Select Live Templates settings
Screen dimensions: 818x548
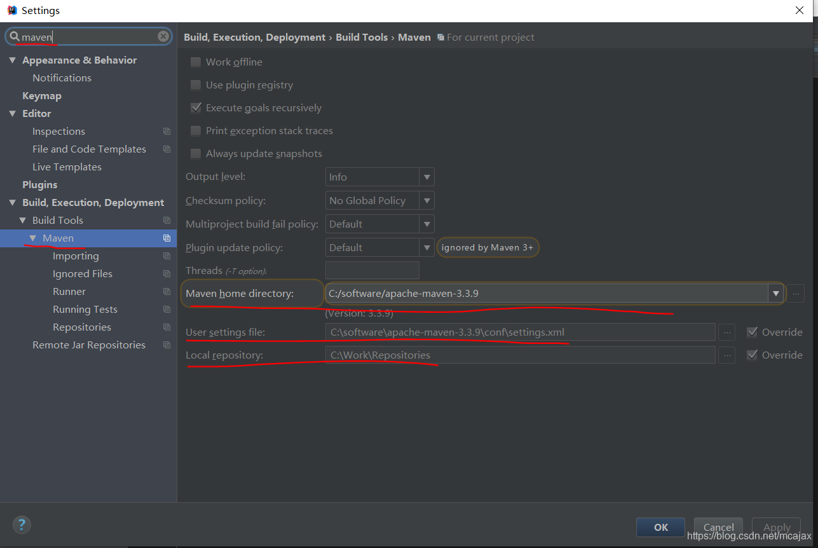tap(67, 167)
